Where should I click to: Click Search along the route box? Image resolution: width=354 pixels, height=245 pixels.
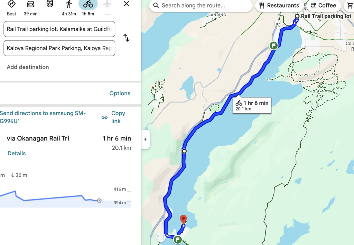tap(201, 6)
